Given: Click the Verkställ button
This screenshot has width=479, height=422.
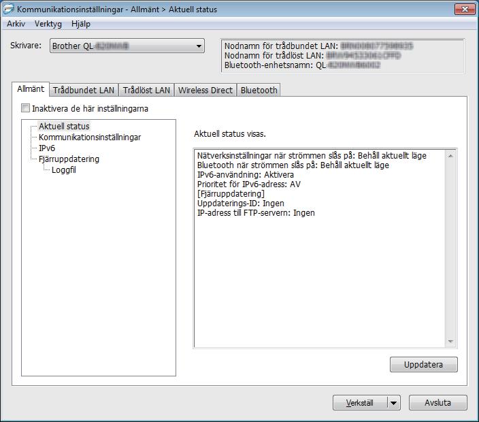Looking at the screenshot, I should point(360,403).
